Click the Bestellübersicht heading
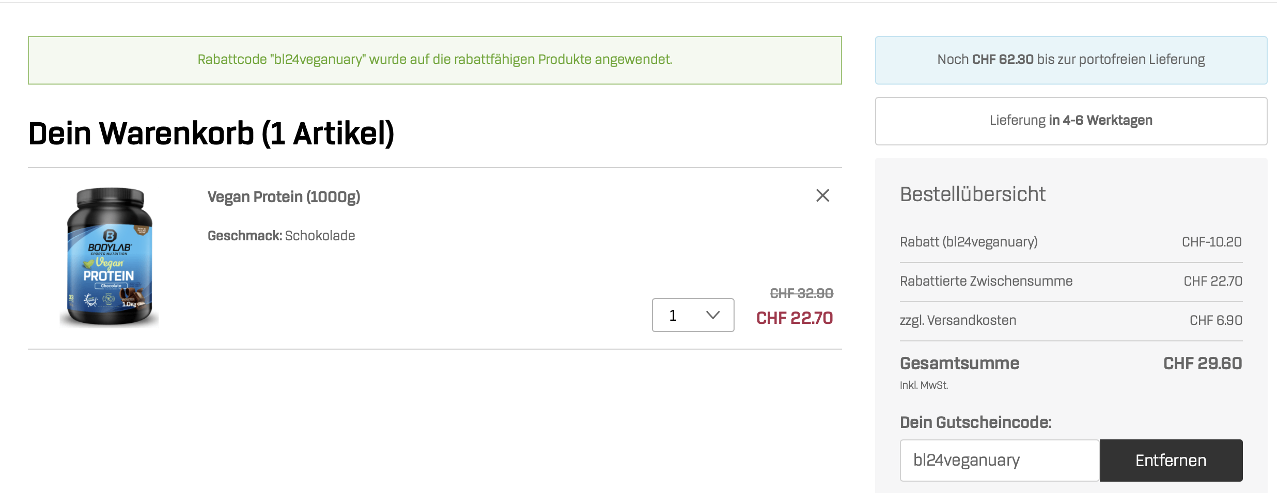The width and height of the screenshot is (1277, 493). [x=972, y=194]
